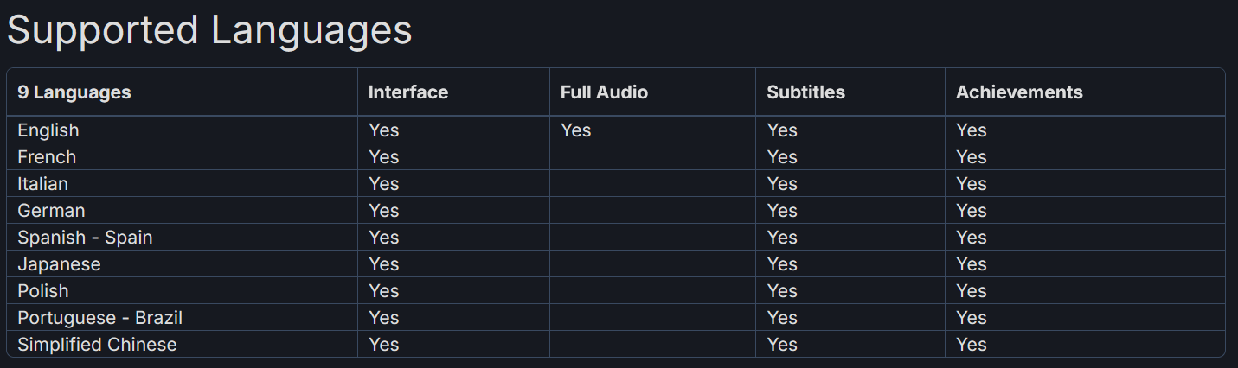Image resolution: width=1238 pixels, height=368 pixels.
Task: Click the Supported Languages heading
Action: pyautogui.click(x=209, y=31)
